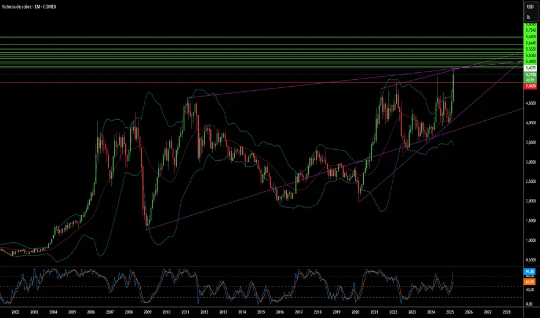The height and width of the screenshot is (318, 540).
Task: Click the 2014 label on the time axis
Action: coord(242,312)
